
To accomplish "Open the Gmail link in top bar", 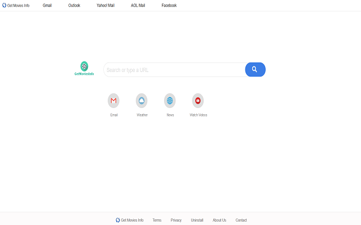I will (47, 5).
